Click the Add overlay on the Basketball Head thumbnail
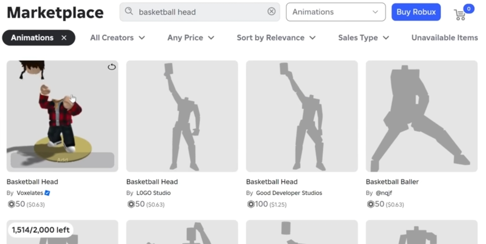Screen dimensions: 486x244 tap(62, 160)
